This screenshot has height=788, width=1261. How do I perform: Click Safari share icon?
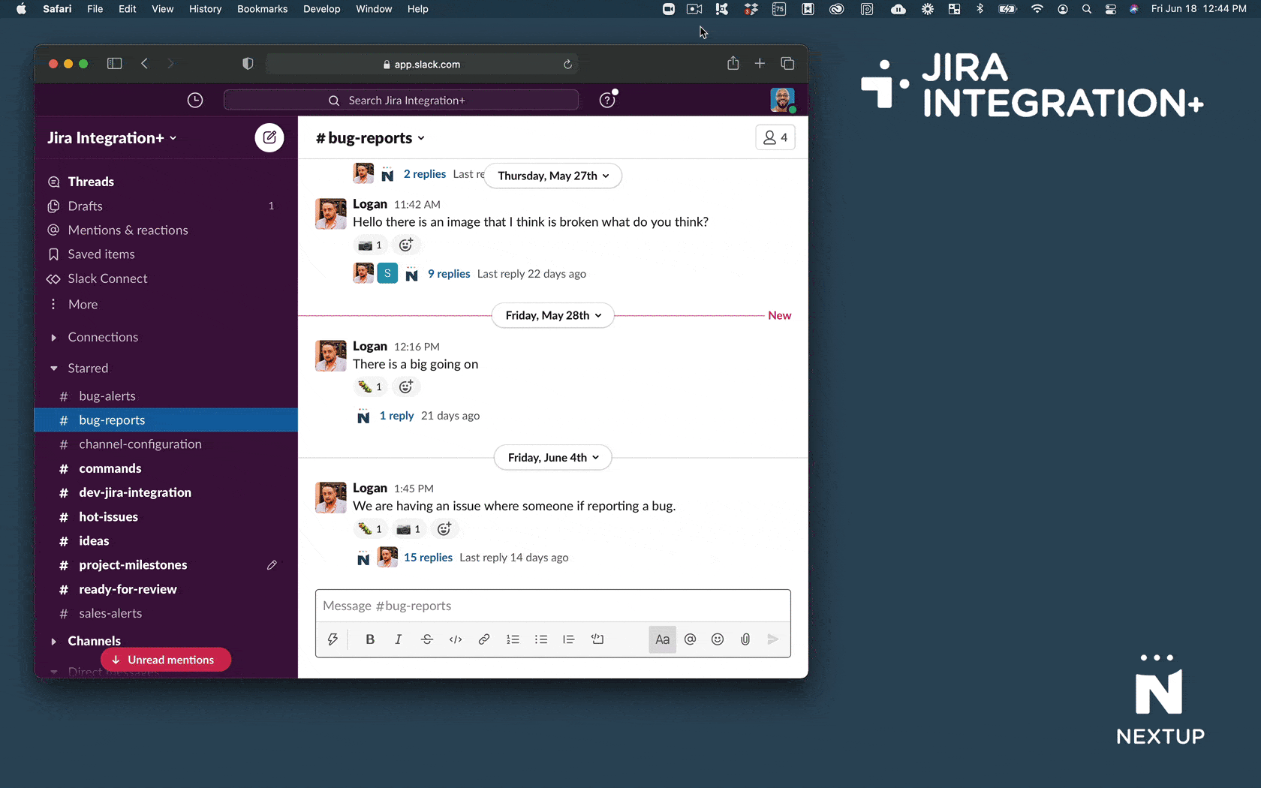pyautogui.click(x=733, y=64)
